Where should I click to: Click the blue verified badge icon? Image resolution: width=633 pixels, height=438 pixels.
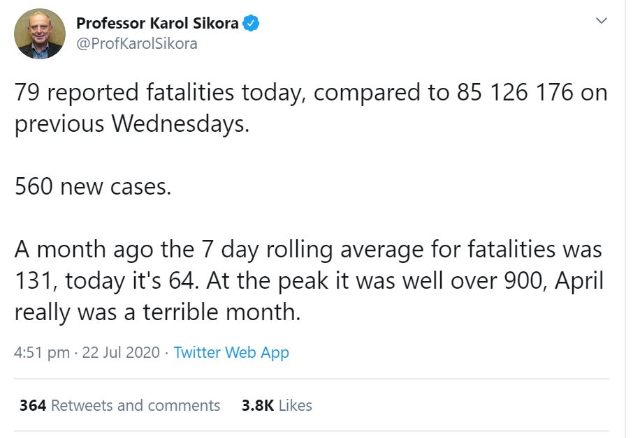point(252,23)
